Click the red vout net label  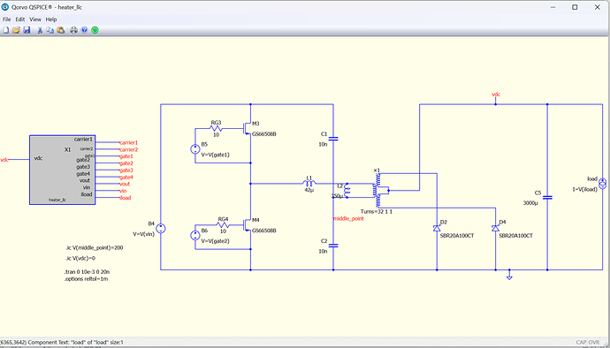pos(125,184)
